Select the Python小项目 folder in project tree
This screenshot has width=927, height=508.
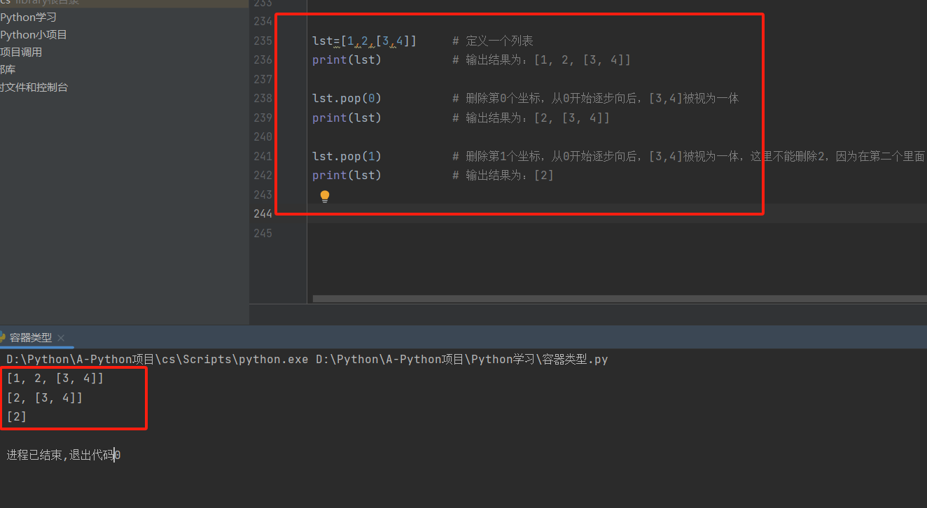tap(34, 34)
